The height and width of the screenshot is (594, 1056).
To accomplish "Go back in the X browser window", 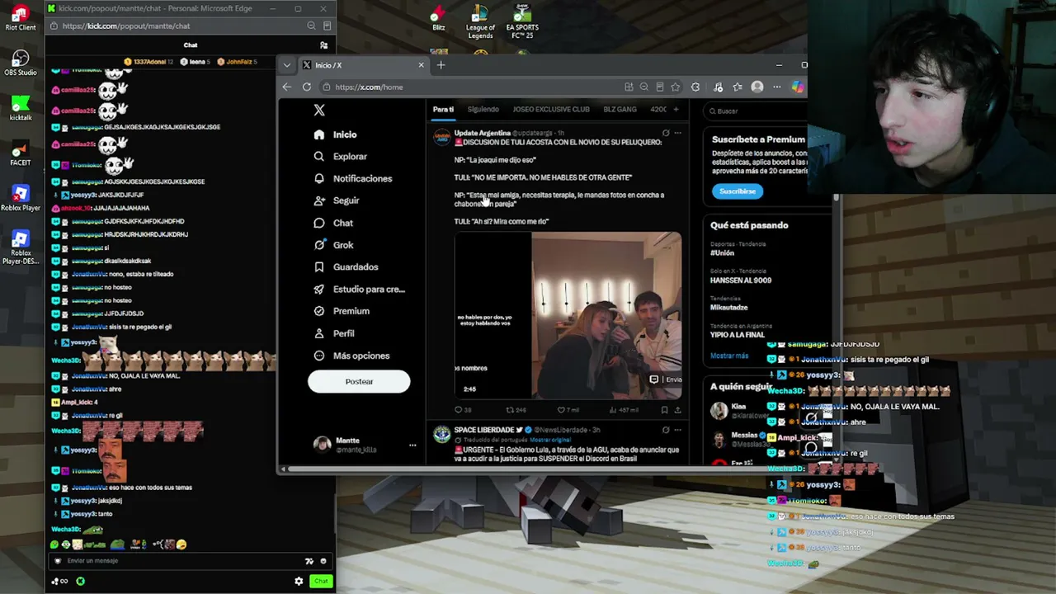I will coord(286,87).
